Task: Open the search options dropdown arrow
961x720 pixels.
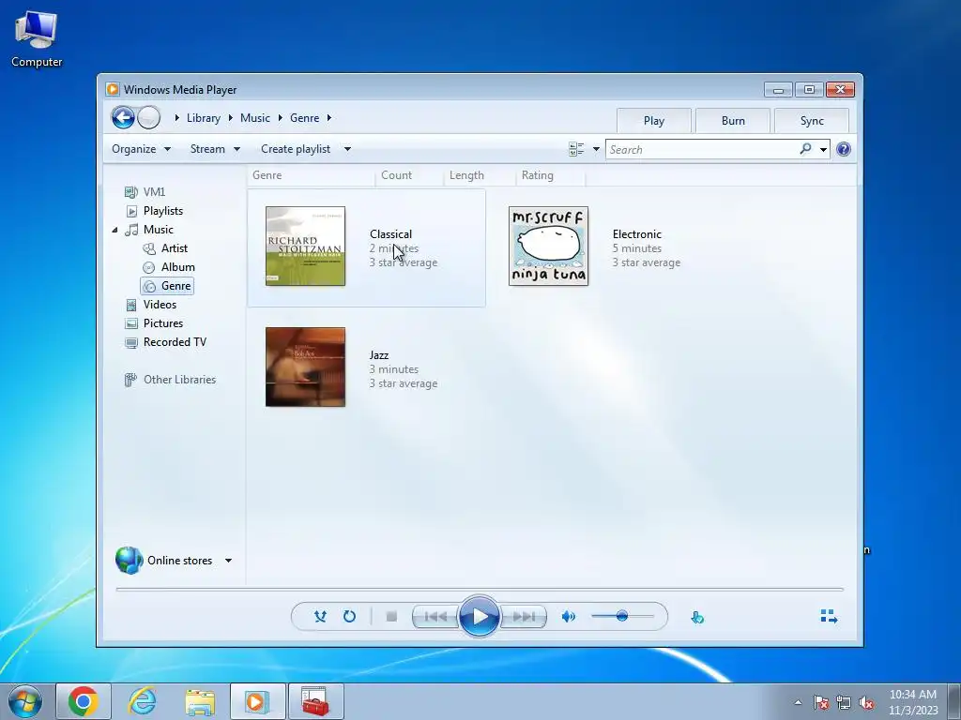Action: tap(823, 149)
